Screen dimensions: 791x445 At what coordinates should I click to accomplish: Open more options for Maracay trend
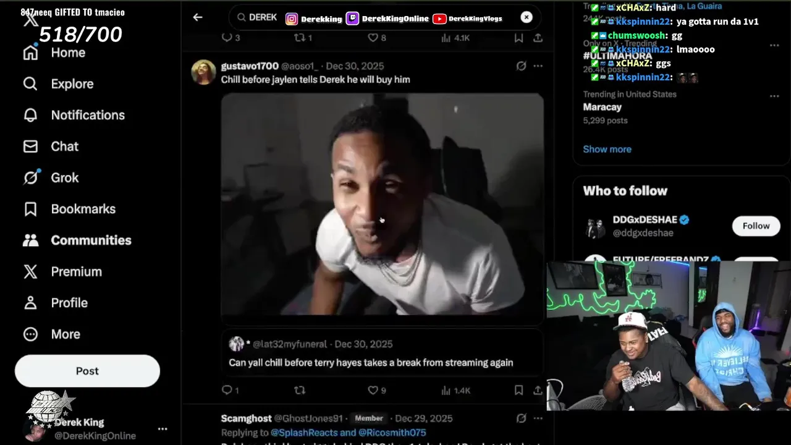[774, 96]
